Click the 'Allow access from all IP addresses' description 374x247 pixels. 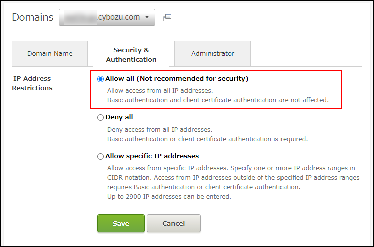pyautogui.click(x=159, y=91)
